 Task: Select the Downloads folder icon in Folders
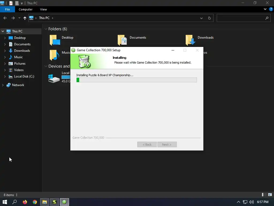[190, 40]
